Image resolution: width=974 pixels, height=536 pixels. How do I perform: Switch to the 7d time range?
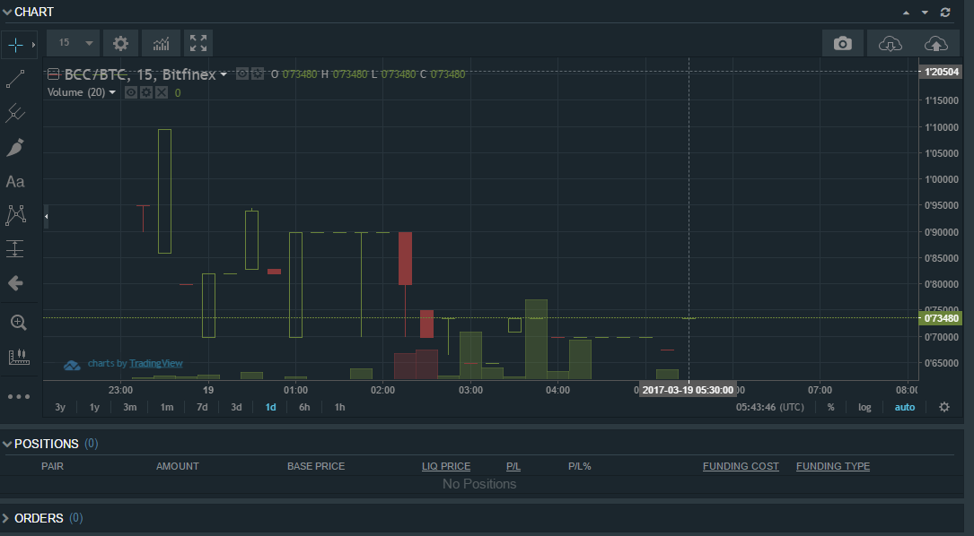pos(202,407)
